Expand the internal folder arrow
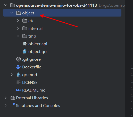This screenshot has width=133, height=117. click(18, 28)
